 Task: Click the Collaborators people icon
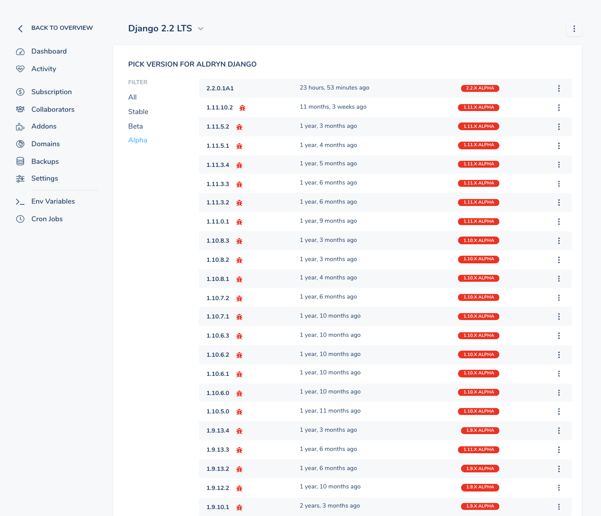coord(20,109)
